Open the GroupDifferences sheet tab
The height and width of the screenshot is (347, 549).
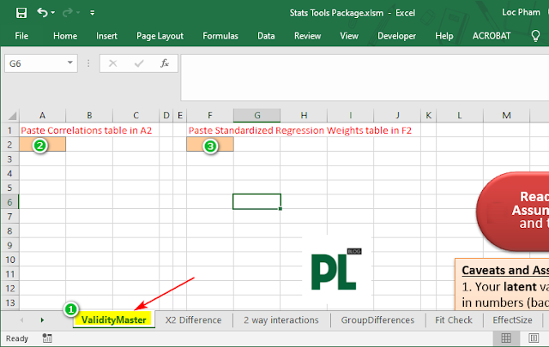[377, 320]
